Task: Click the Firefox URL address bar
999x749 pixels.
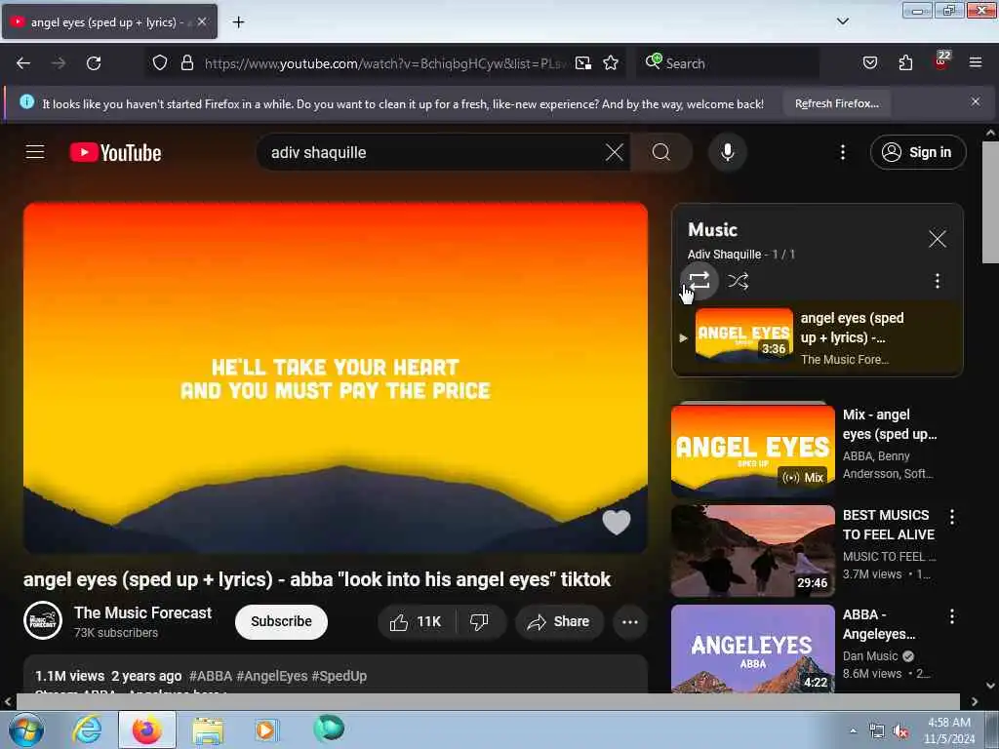Action: click(x=384, y=63)
